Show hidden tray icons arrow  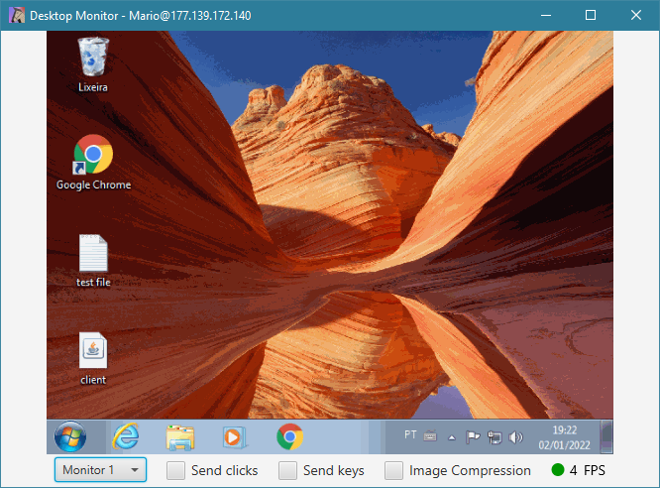point(452,437)
